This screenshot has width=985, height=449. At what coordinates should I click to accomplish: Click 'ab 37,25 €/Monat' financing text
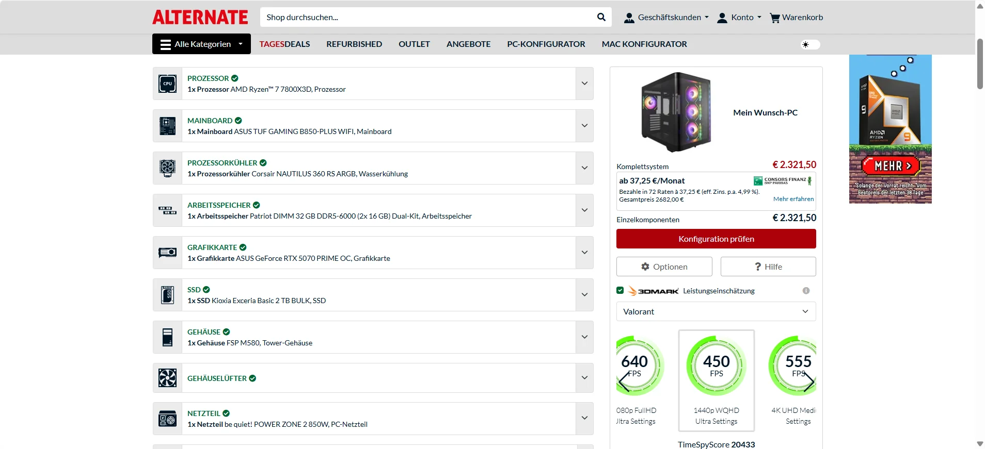click(652, 180)
